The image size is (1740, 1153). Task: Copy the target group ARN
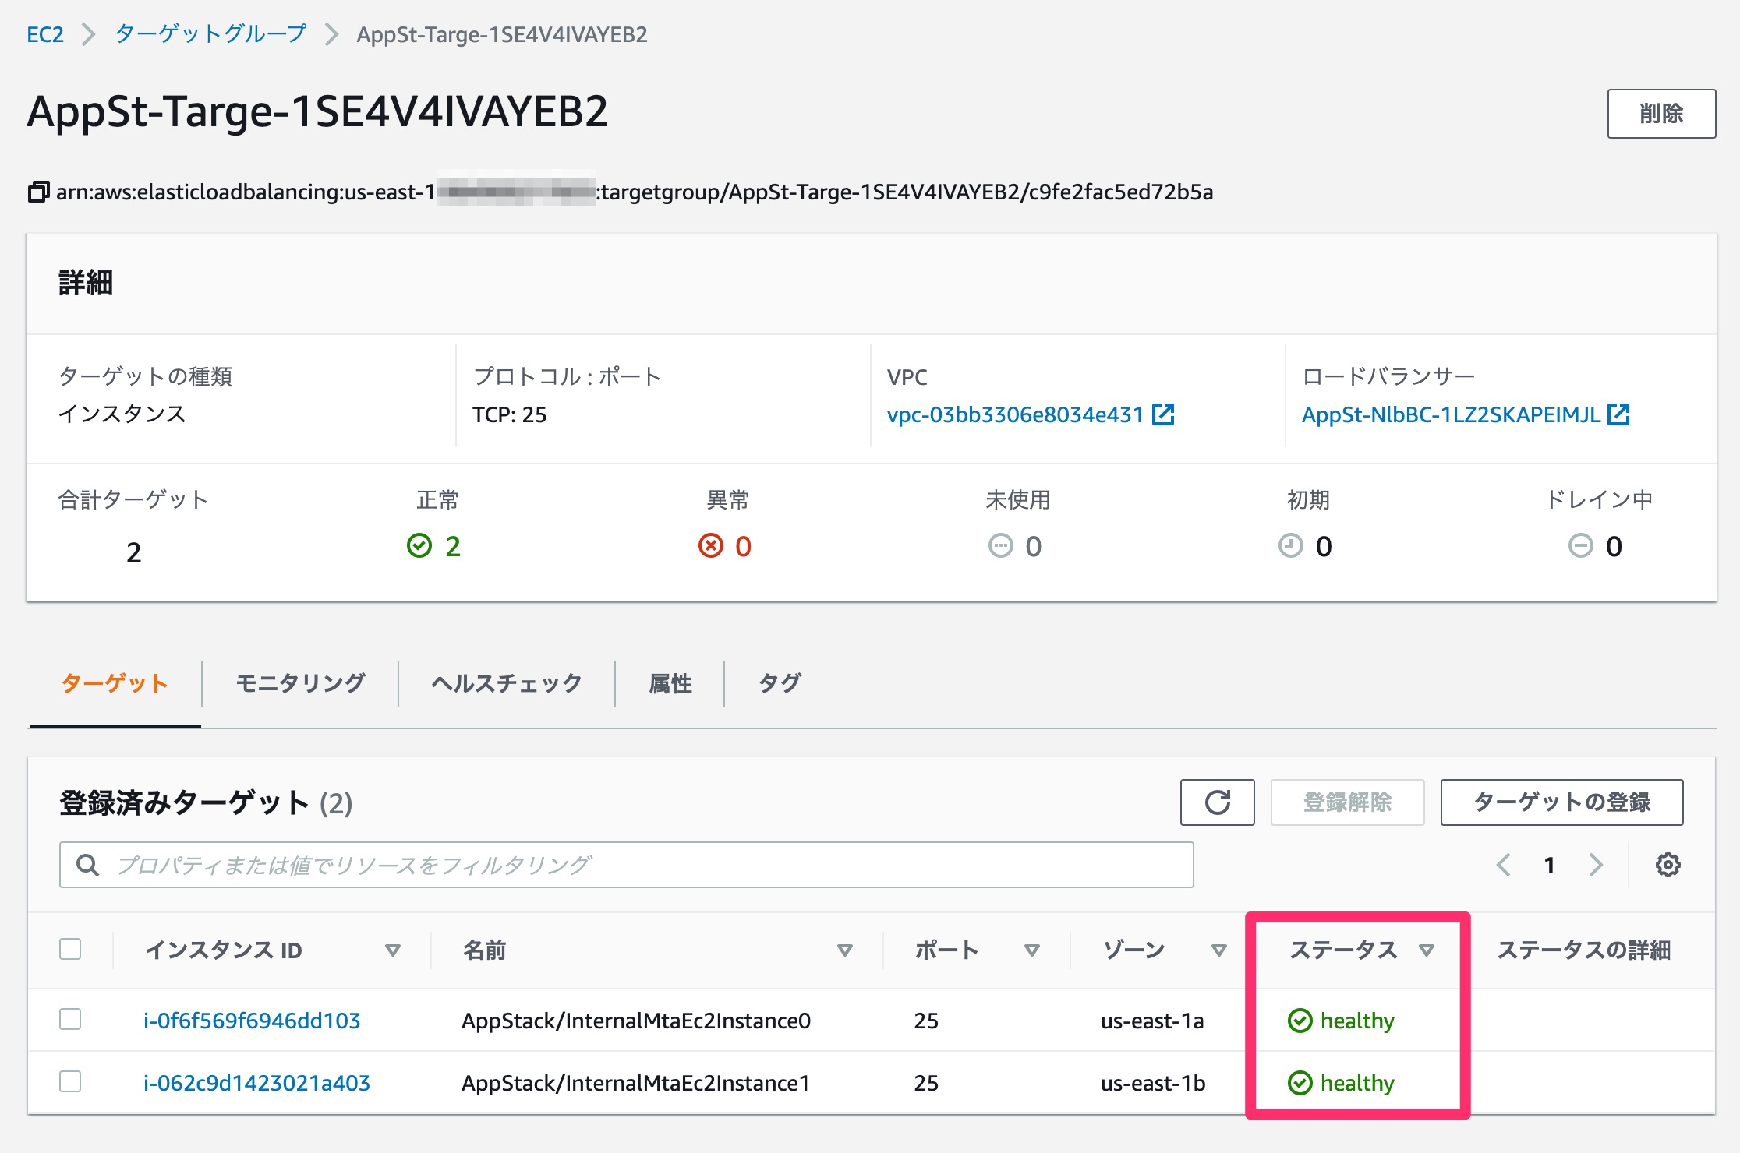(37, 191)
